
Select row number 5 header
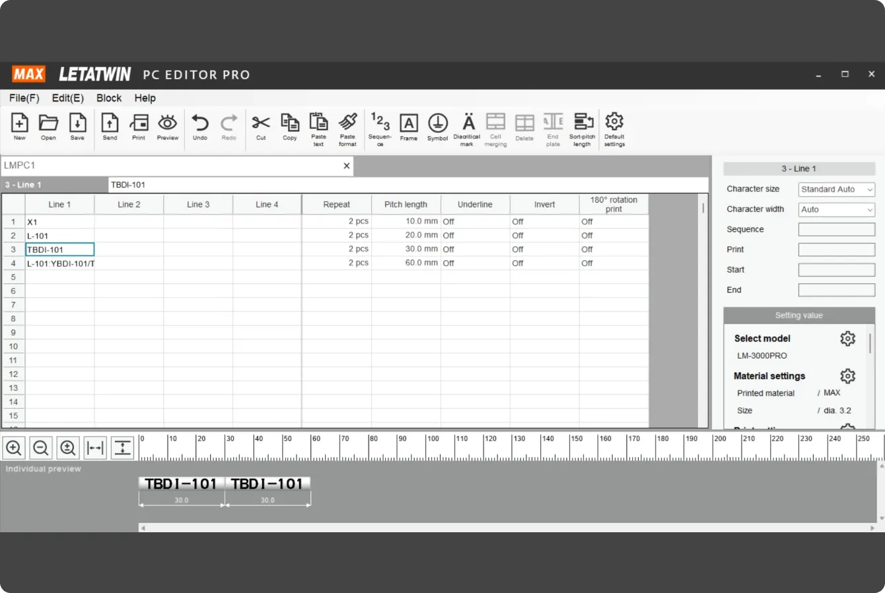point(13,277)
